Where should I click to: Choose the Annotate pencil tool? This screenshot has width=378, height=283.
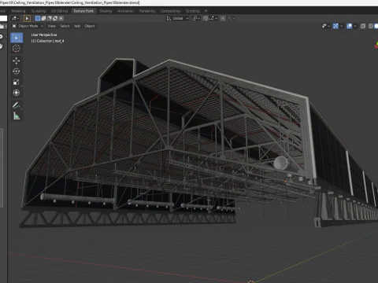click(x=17, y=105)
